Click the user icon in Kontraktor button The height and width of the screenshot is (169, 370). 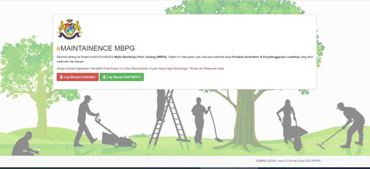click(61, 77)
